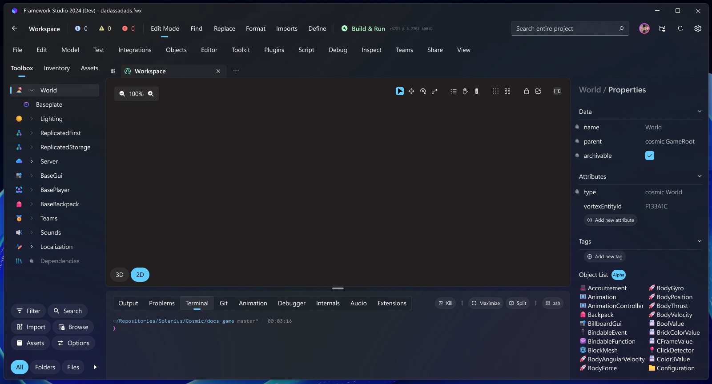This screenshot has width=712, height=384.
Task: Select the Files filter pill
Action: pos(73,367)
